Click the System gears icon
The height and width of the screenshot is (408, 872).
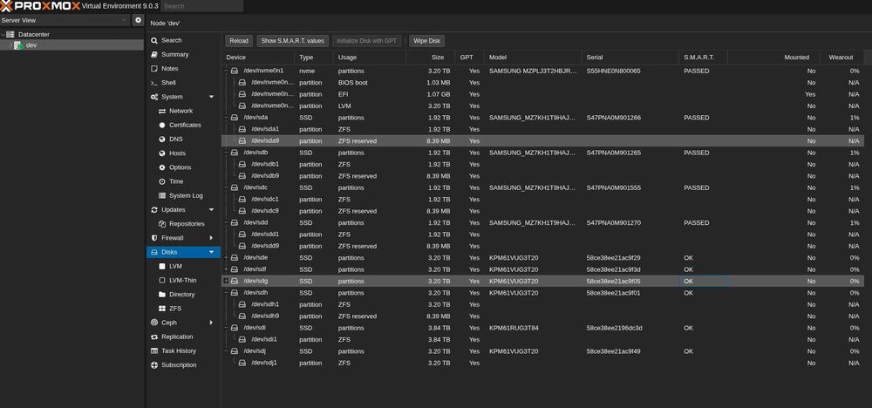[154, 97]
